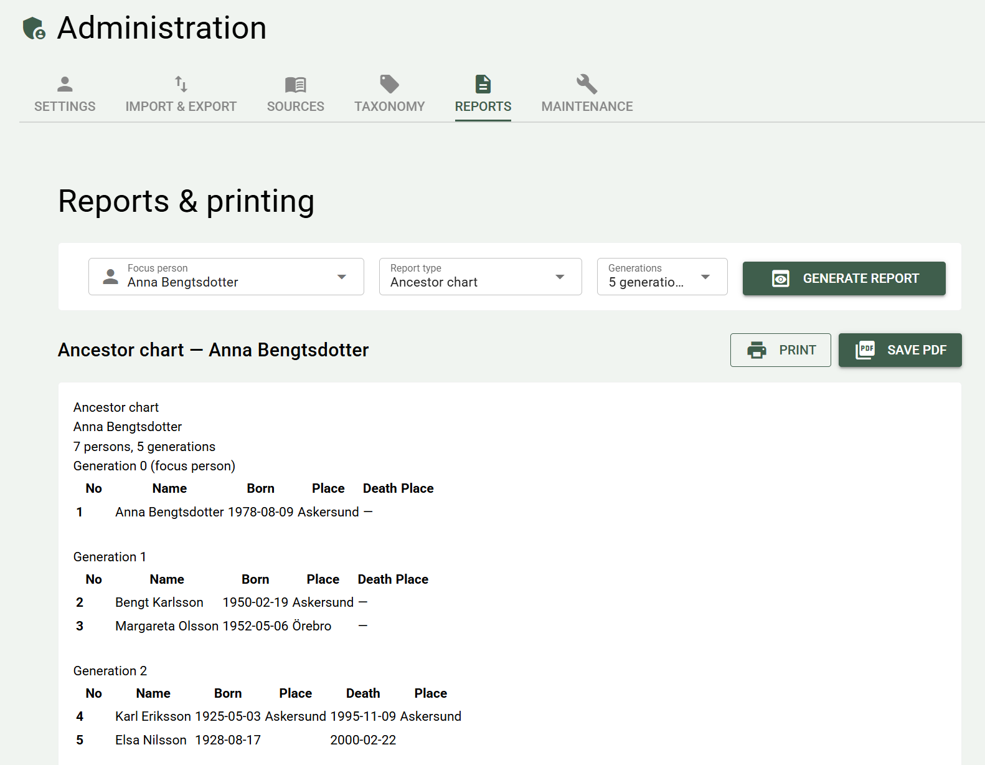985x765 pixels.
Task: Click the Generations dropdown arrow
Action: tap(705, 277)
